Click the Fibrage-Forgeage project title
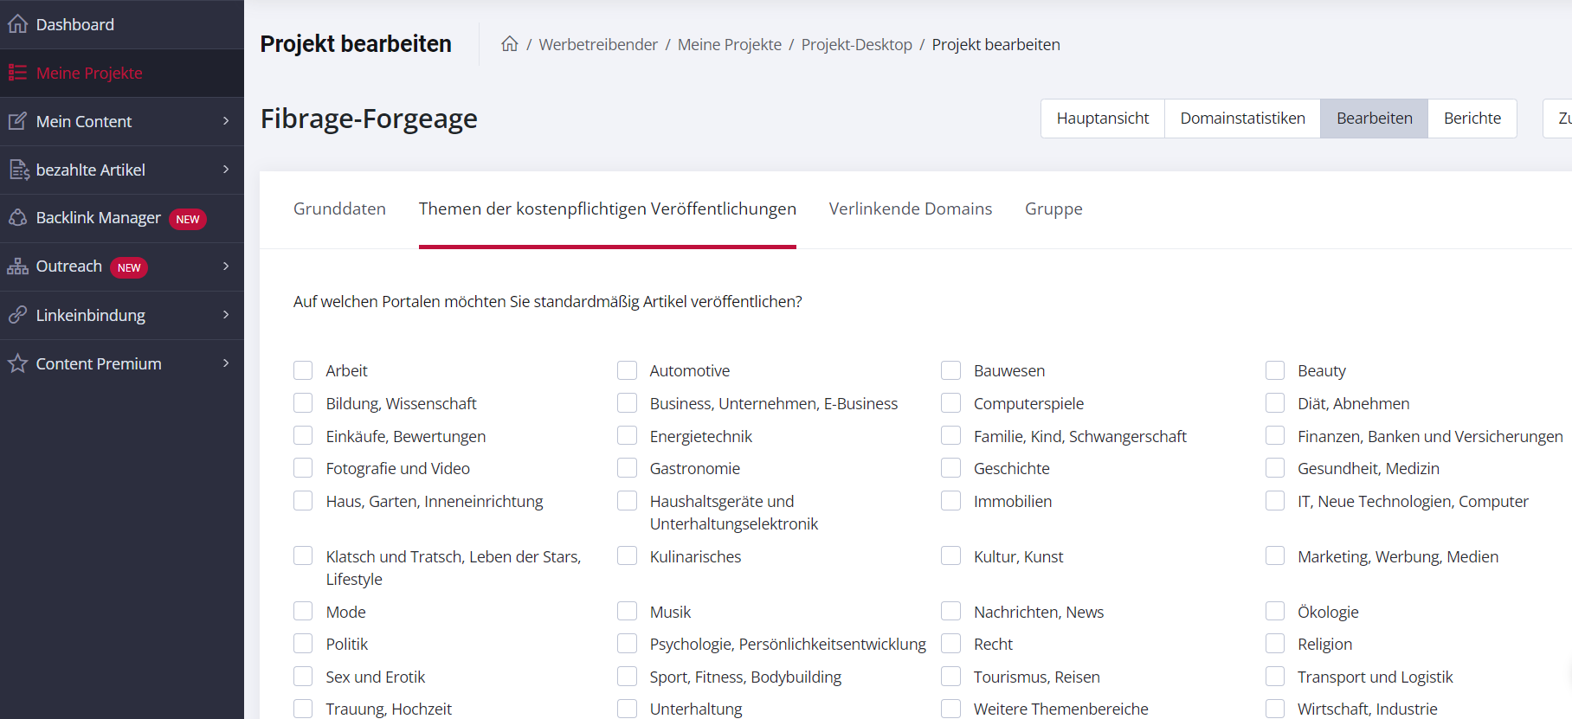Screen dimensions: 1572x719 [x=370, y=119]
